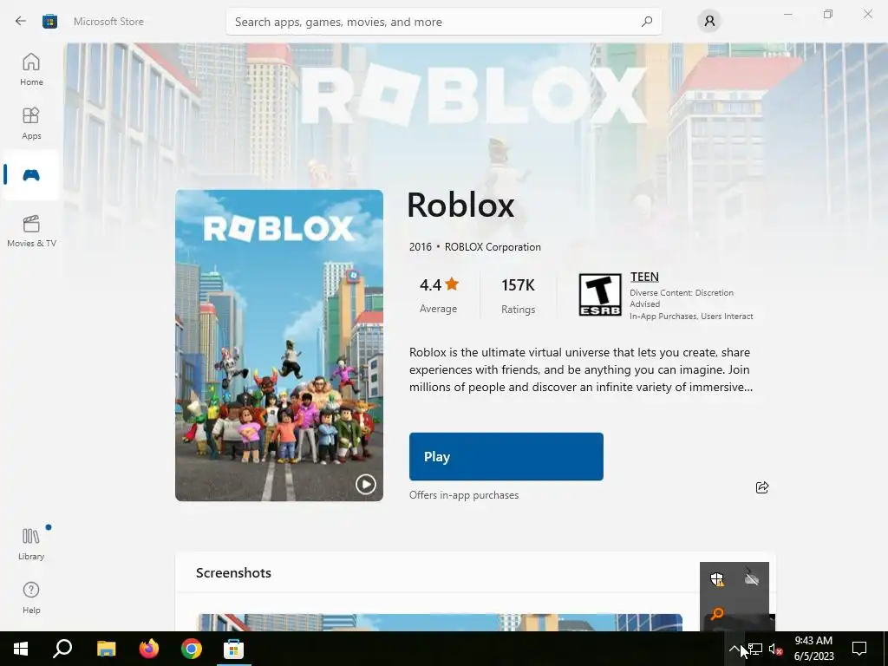Open the notification action center
Viewport: 888px width, 666px height.
tap(859, 649)
